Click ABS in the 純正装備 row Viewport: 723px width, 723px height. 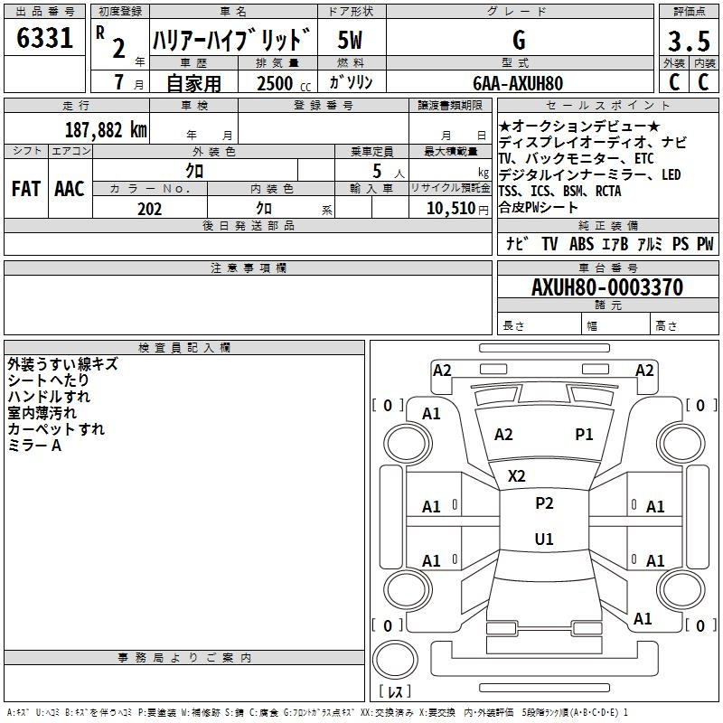(581, 244)
